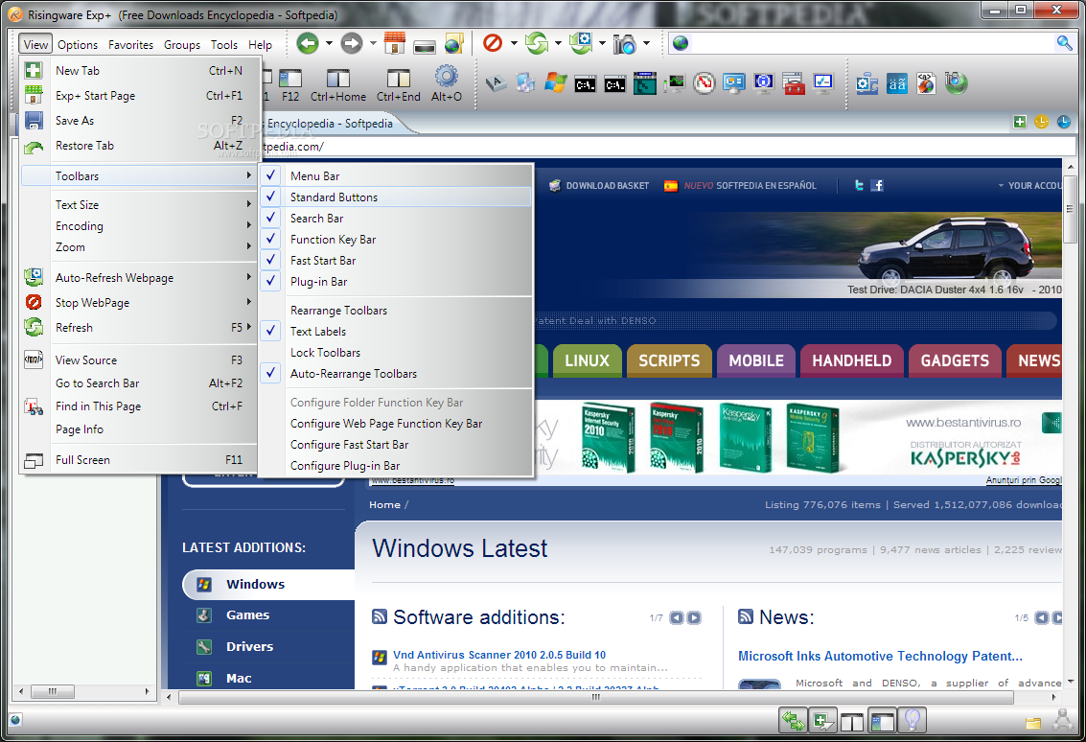The width and height of the screenshot is (1086, 742).
Task: Toggle Text Labels in the Toolbars submenu
Action: 396,331
